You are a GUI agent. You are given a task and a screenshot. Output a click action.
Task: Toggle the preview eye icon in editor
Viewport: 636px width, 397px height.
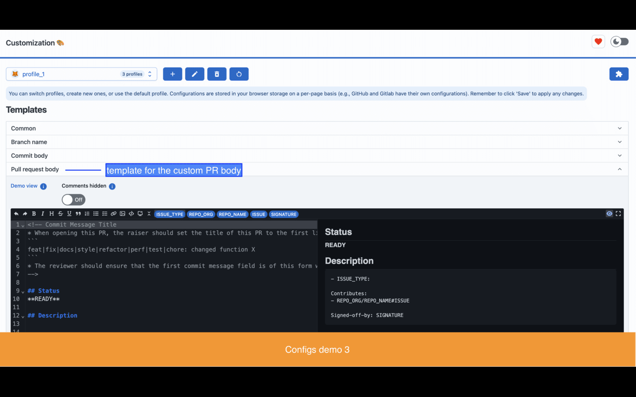(x=609, y=213)
